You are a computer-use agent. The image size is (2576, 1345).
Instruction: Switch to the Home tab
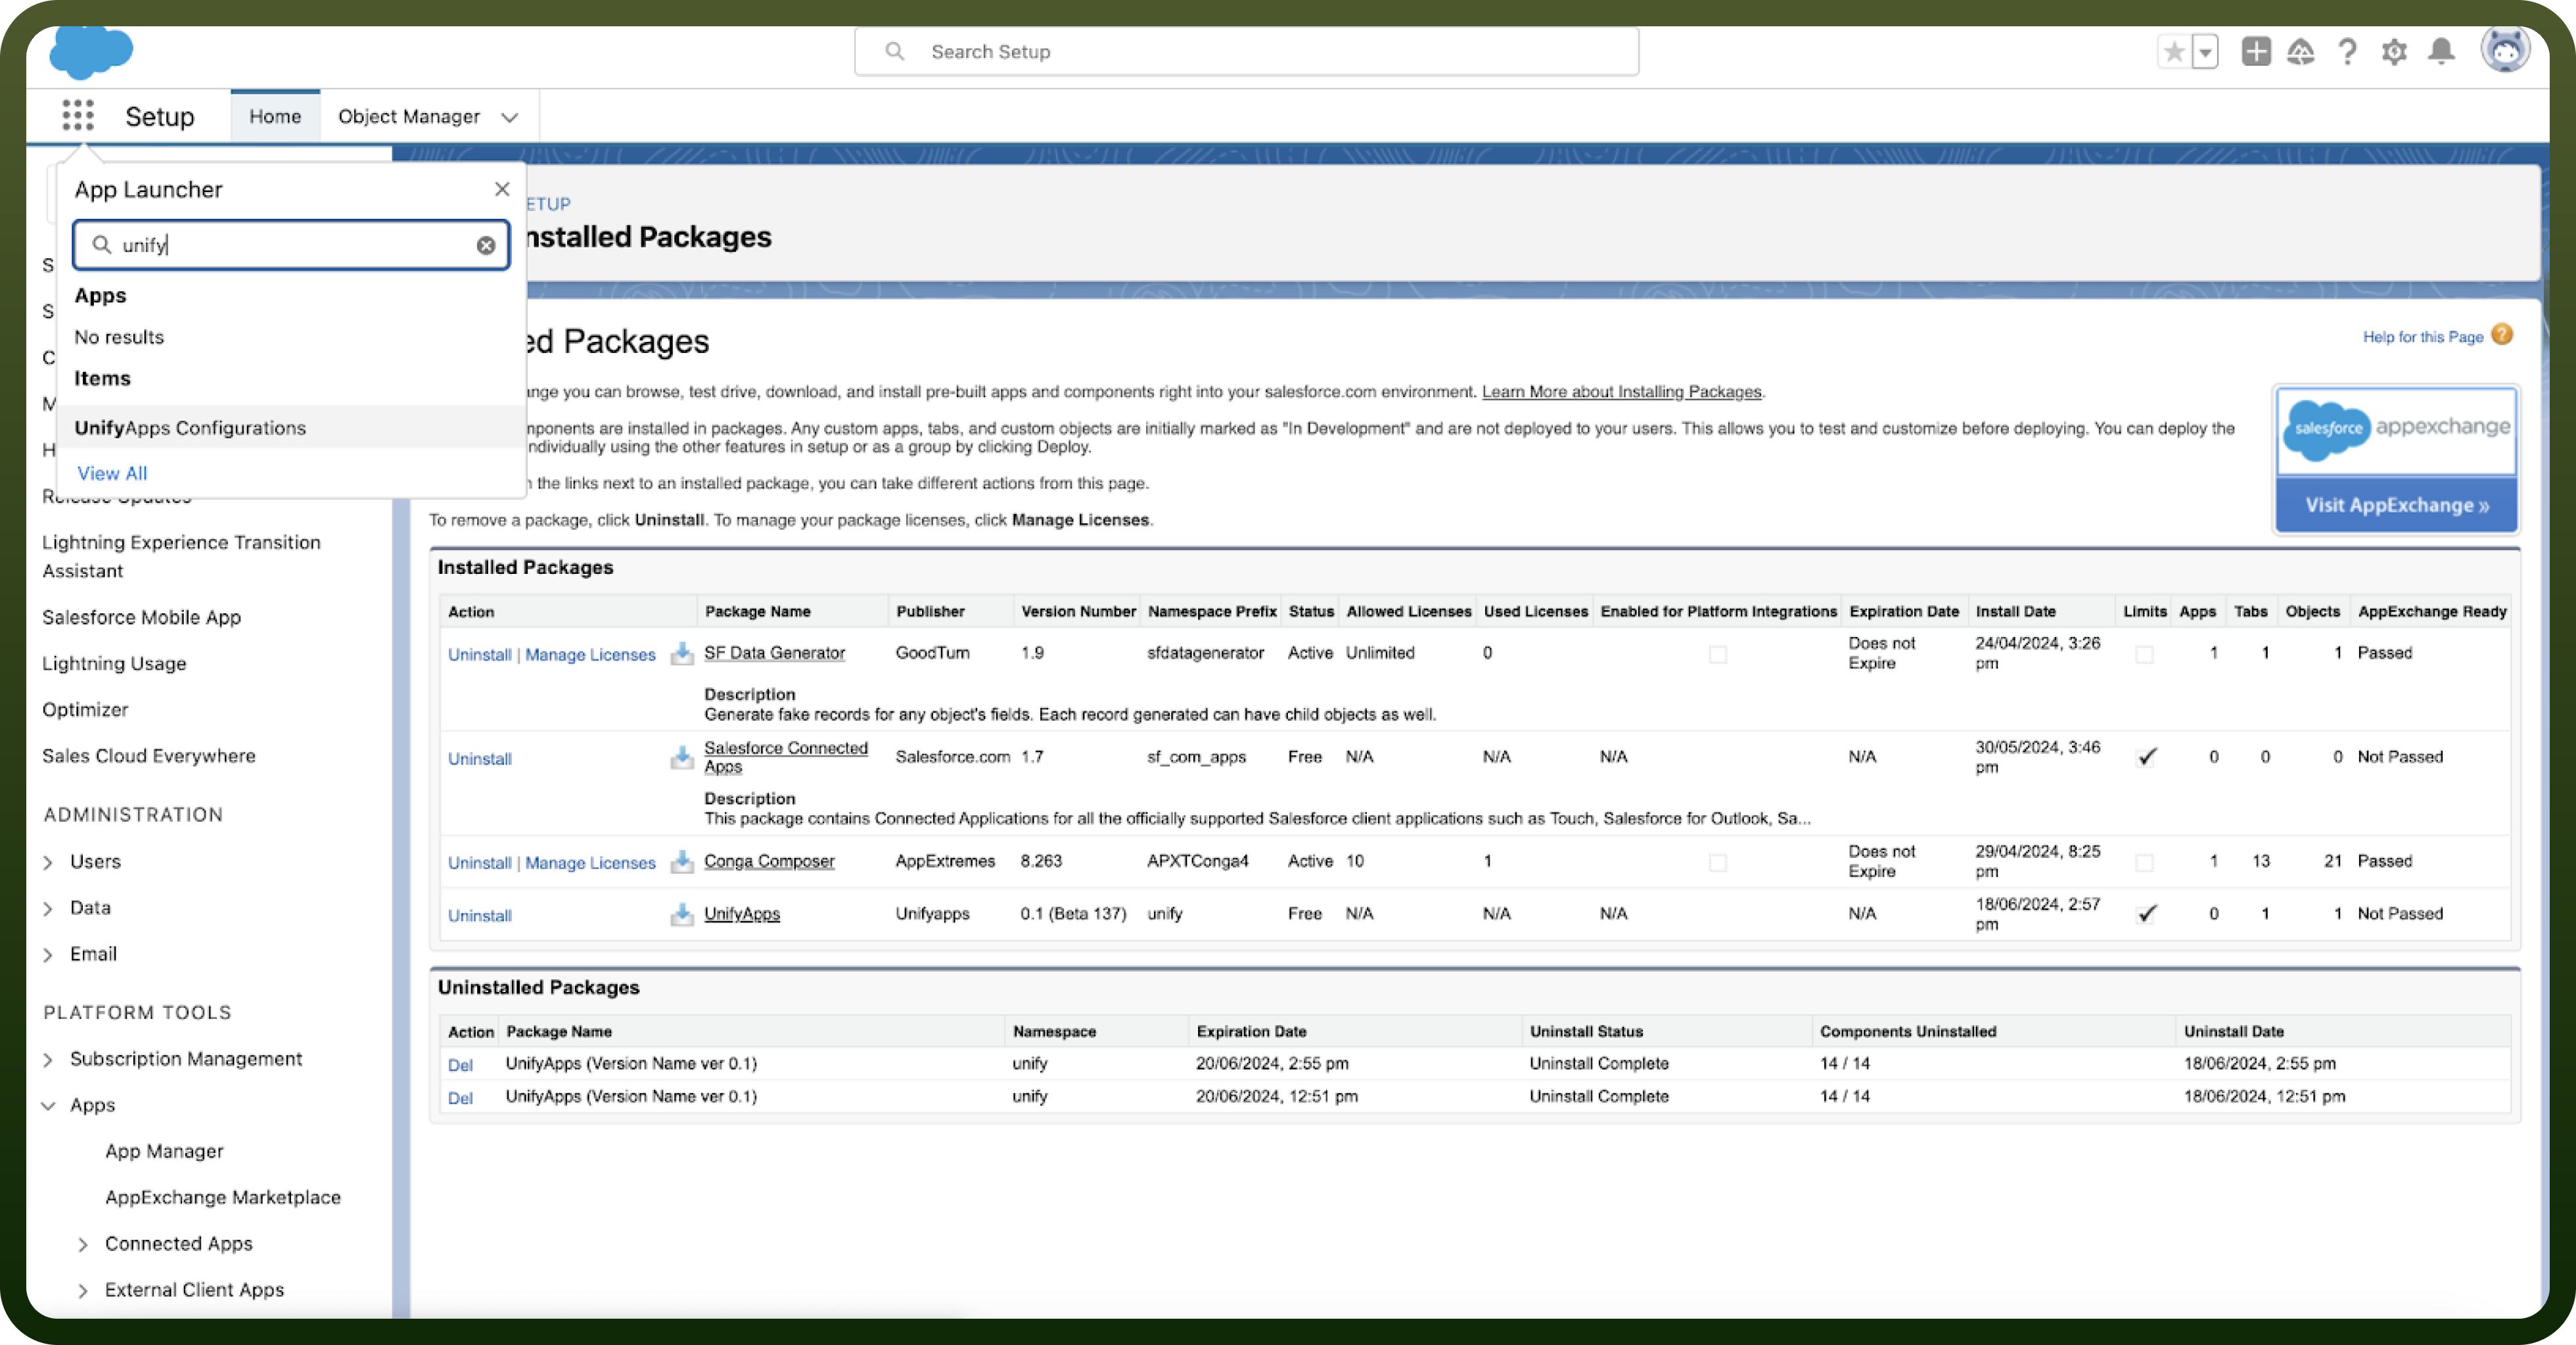pyautogui.click(x=275, y=116)
